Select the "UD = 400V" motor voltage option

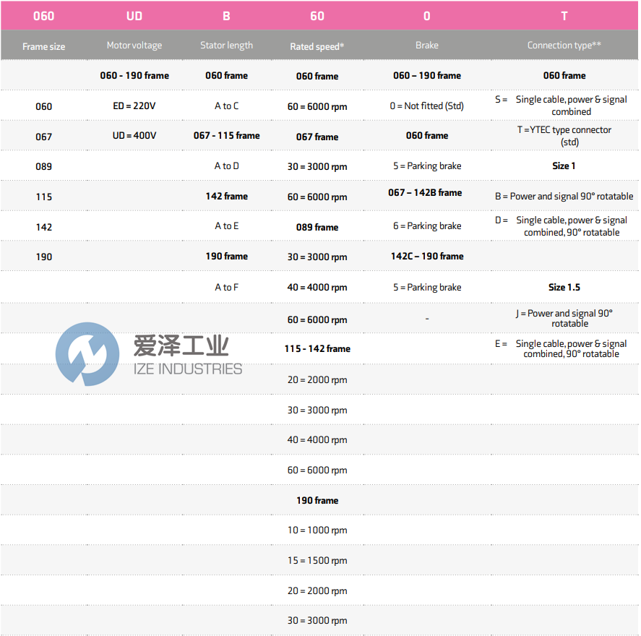(134, 135)
